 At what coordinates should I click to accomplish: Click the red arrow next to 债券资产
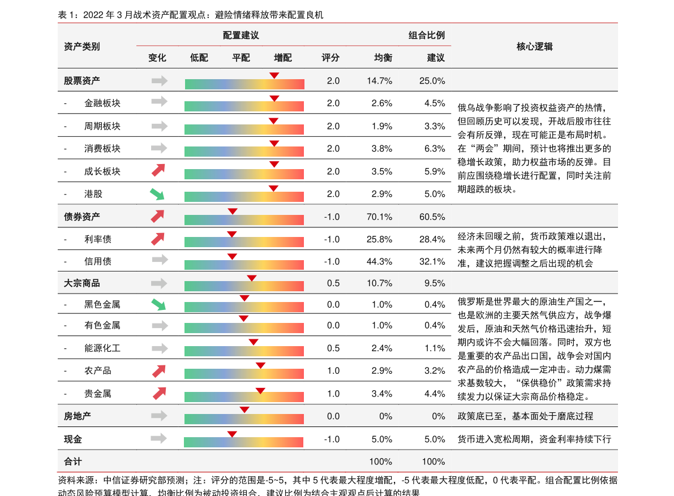pyautogui.click(x=158, y=215)
